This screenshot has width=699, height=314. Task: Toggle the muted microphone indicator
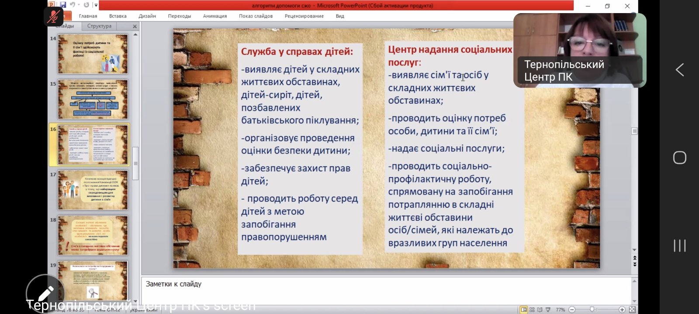(54, 17)
